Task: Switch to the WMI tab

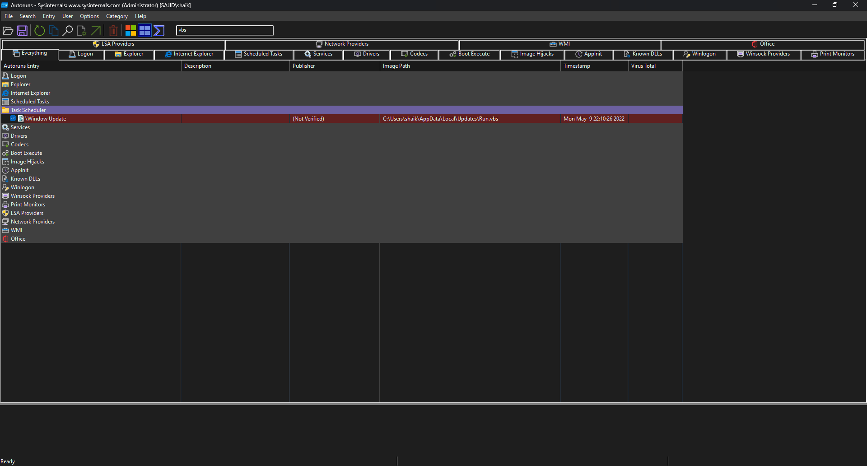Action: click(560, 44)
